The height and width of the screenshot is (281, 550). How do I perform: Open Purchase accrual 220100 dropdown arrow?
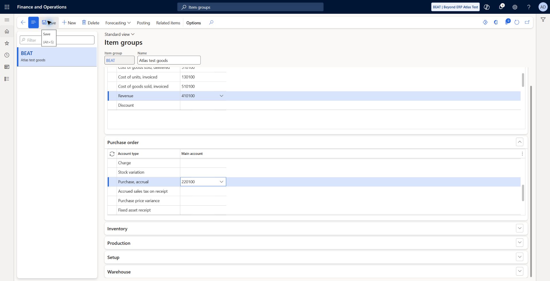(x=221, y=182)
